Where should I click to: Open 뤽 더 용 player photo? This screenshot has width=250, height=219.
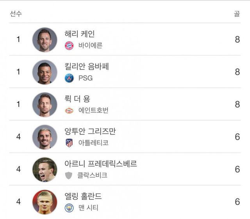pos(45,105)
